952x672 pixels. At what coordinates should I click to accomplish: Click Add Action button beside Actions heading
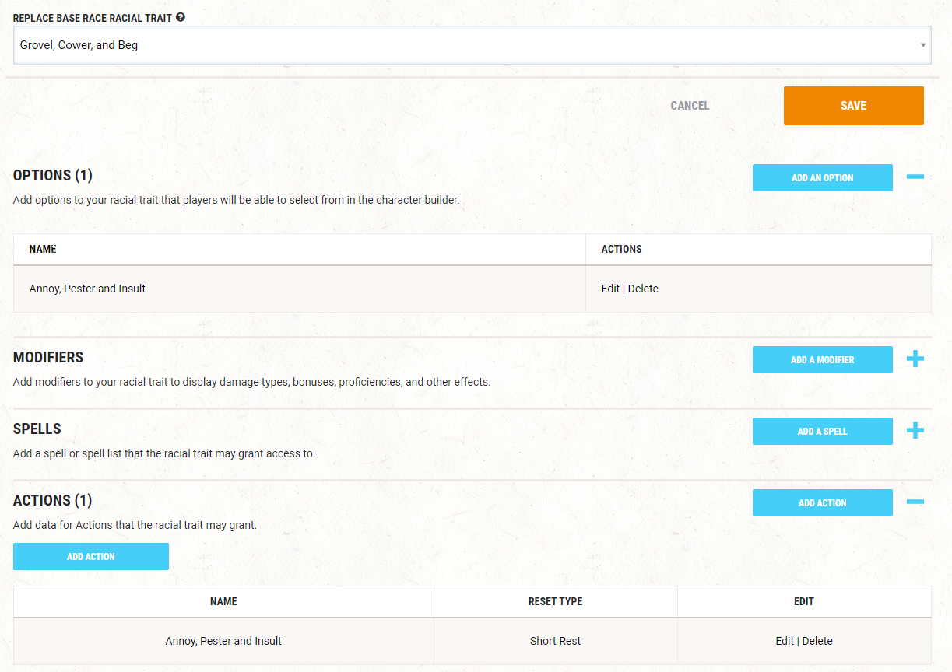(x=822, y=502)
